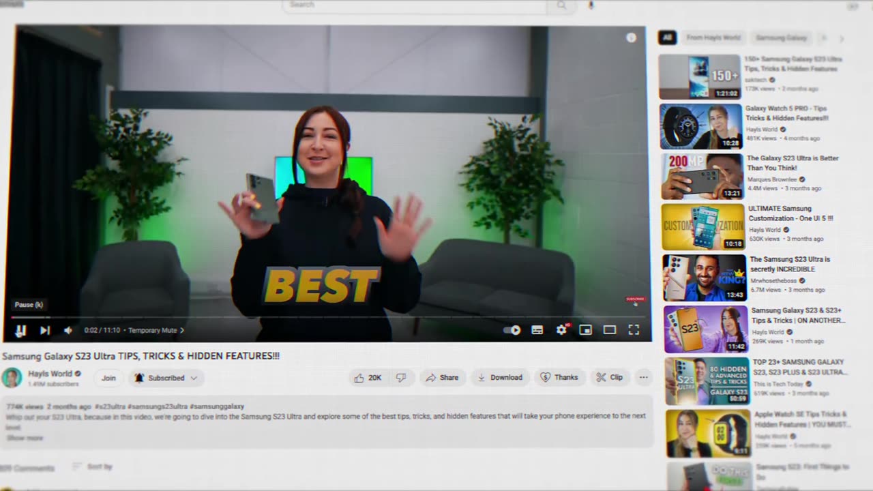Open the Hayls World channel name link
Screen dimensions: 873x491
pyautogui.click(x=50, y=374)
